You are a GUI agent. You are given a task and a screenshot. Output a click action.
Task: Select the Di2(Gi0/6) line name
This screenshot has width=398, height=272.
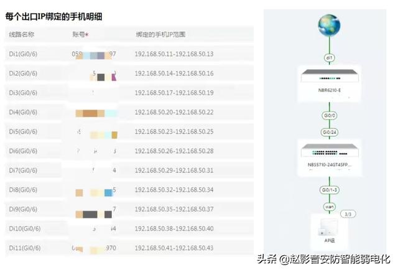pos(23,73)
